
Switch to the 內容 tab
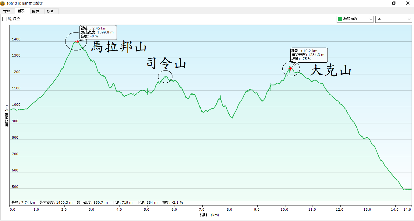pyautogui.click(x=6, y=11)
